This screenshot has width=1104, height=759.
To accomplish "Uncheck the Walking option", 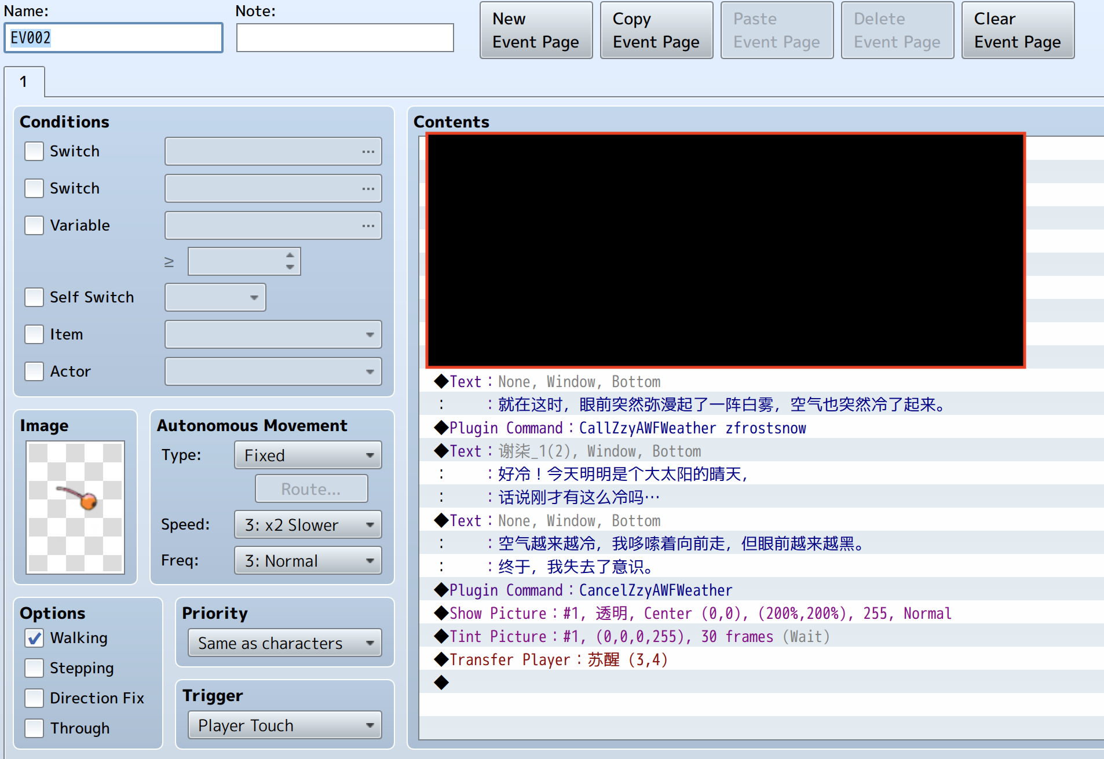I will click(x=34, y=638).
